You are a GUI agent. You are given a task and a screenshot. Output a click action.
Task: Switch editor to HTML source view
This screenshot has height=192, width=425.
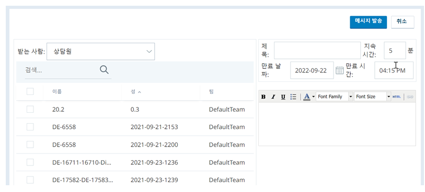[397, 97]
